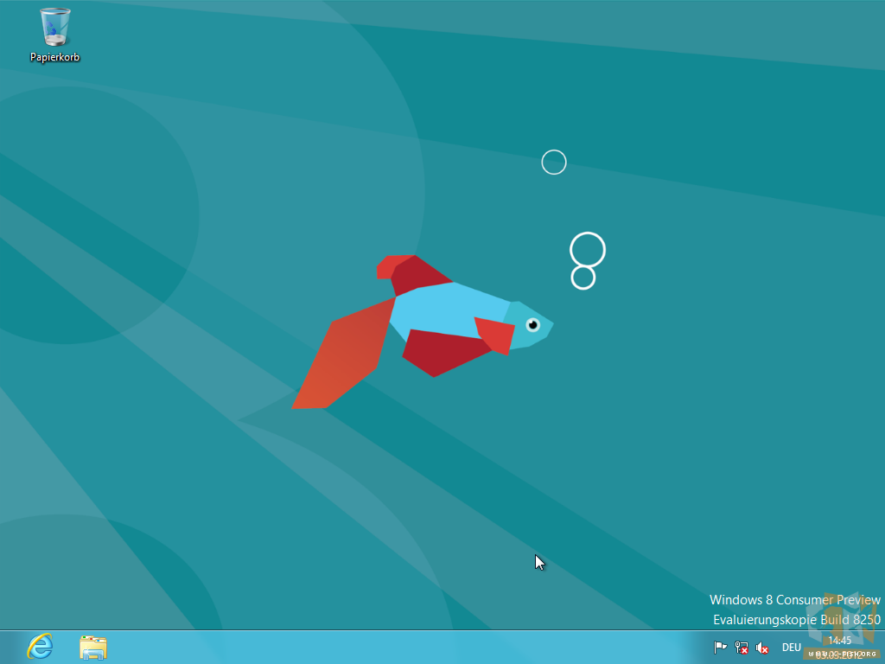
Task: Expand the DEU input language selector
Action: click(x=791, y=648)
